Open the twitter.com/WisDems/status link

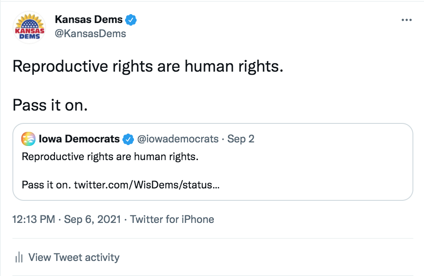pyautogui.click(x=146, y=184)
